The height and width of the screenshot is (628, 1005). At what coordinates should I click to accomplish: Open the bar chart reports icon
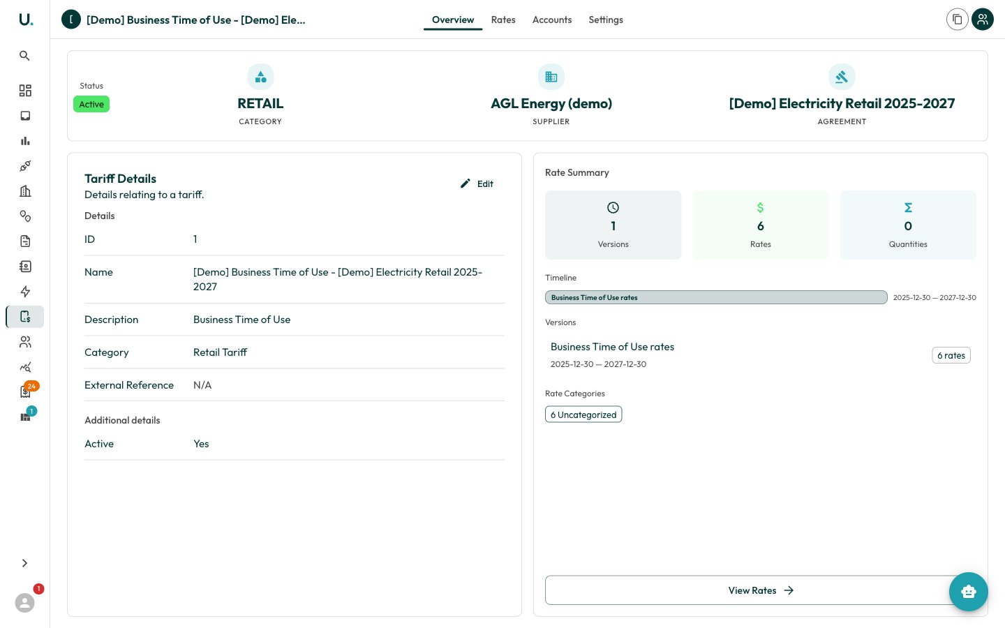25,141
